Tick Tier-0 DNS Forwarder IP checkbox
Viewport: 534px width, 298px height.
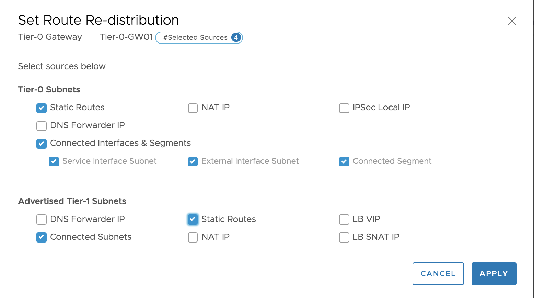42,126
